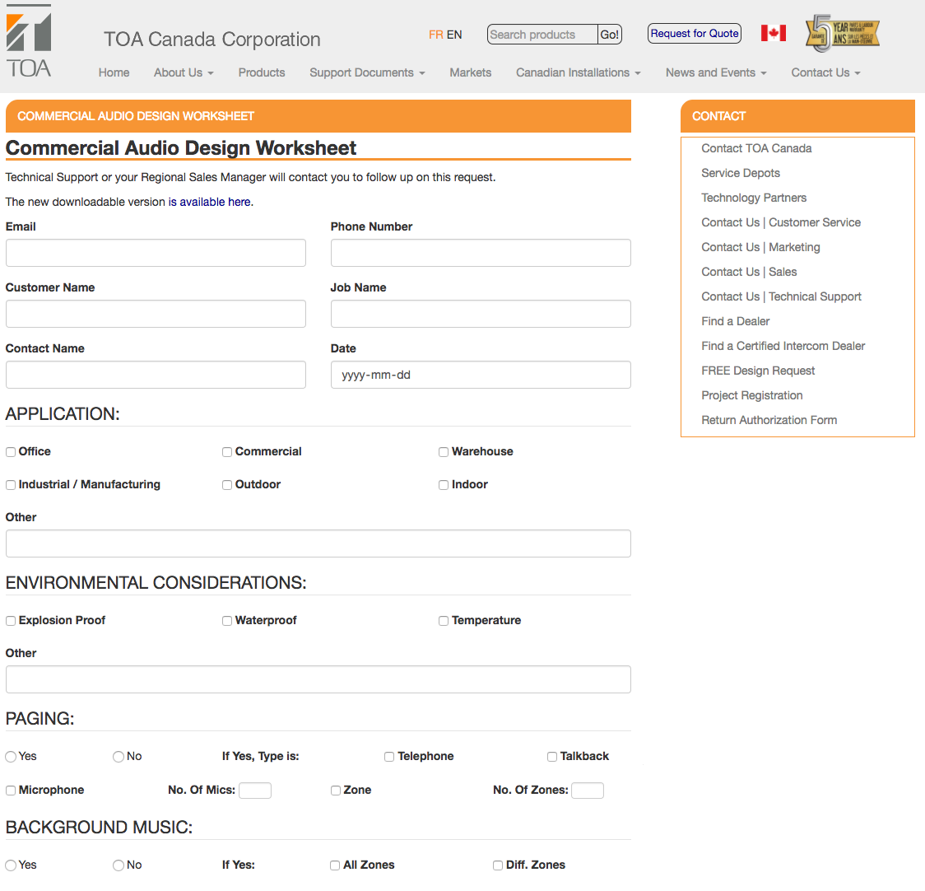Expand the Contact Us nav dropdown
Screen dimensions: 925x891
coord(825,72)
